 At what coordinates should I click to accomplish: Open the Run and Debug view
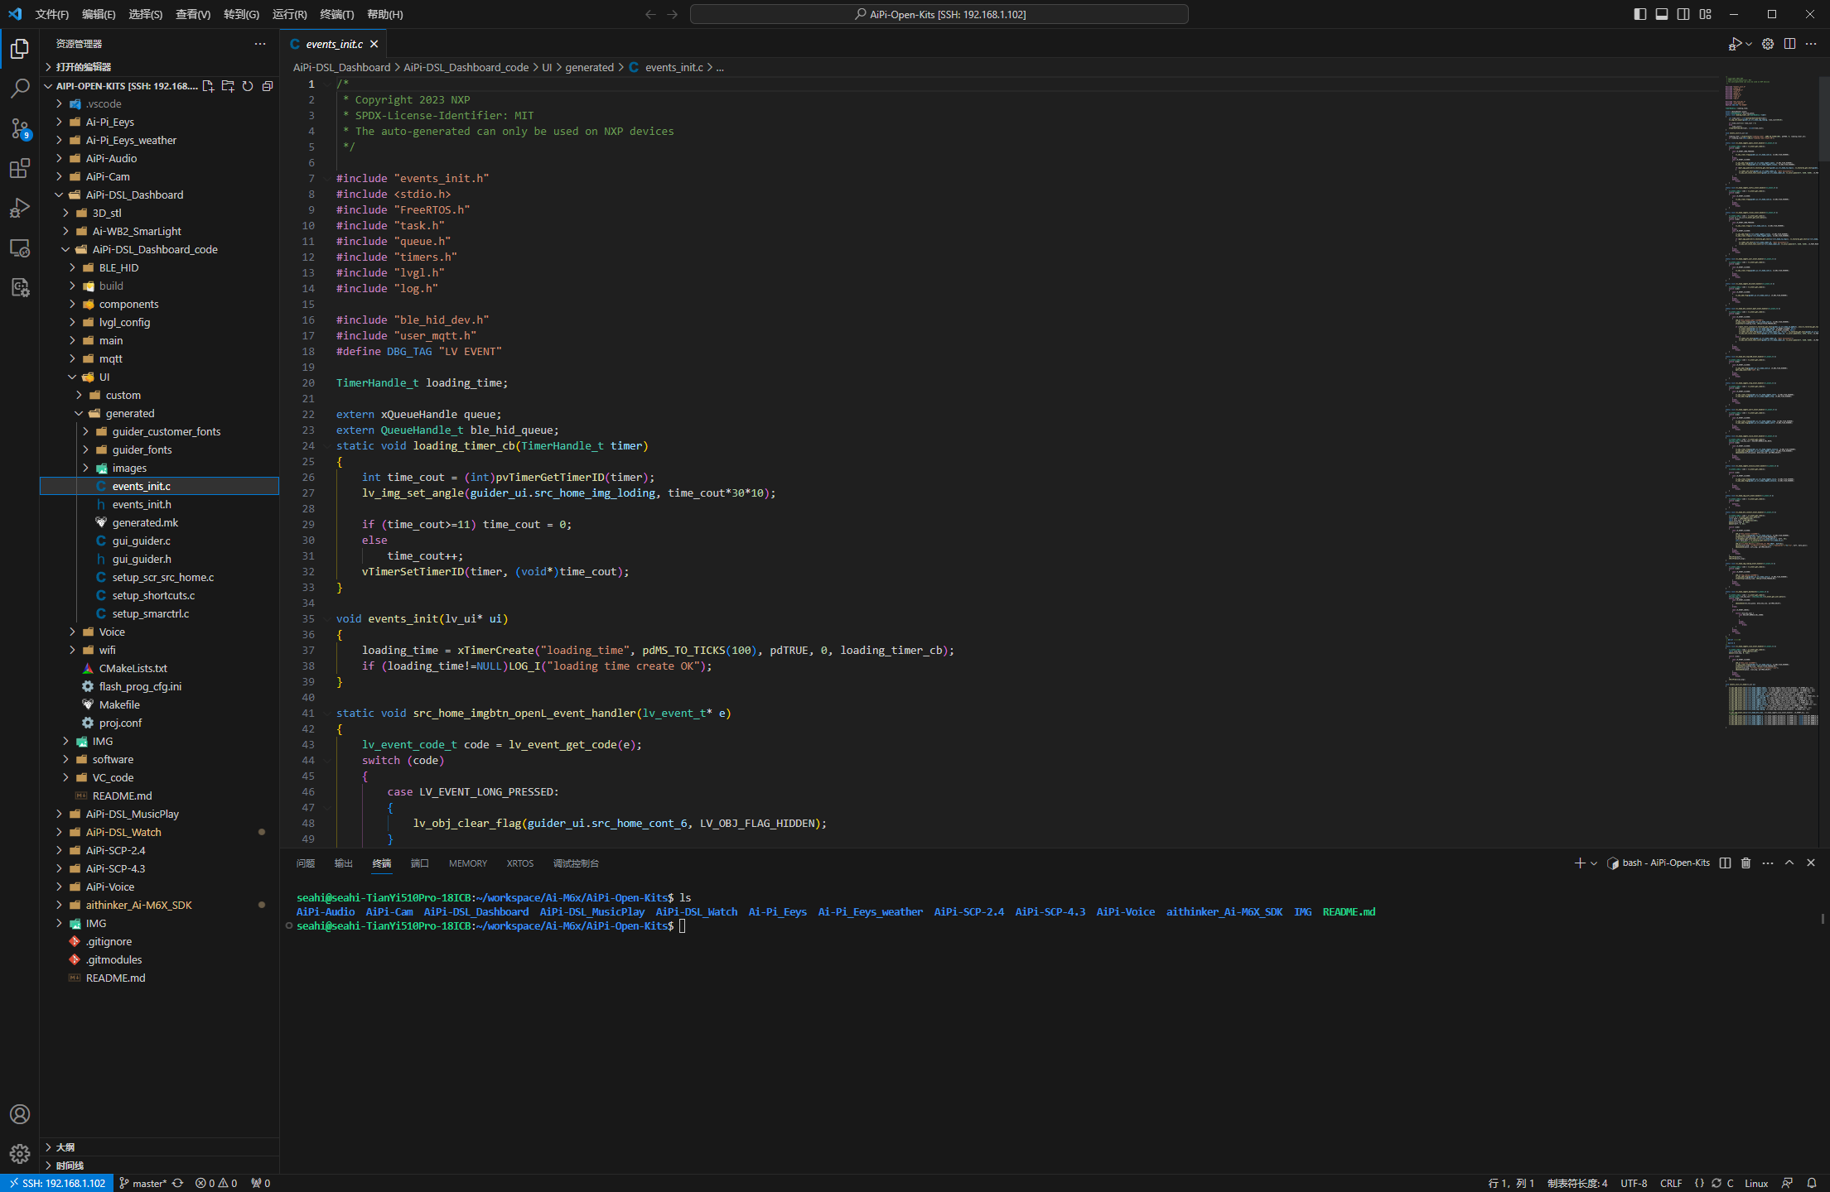[20, 208]
